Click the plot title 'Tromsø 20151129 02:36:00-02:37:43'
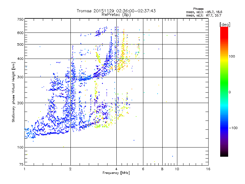The image size is (245, 184). coord(116,11)
